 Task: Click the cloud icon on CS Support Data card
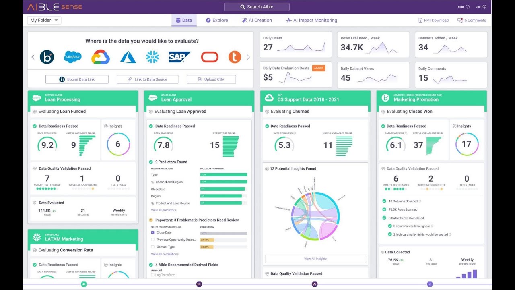[x=269, y=98]
